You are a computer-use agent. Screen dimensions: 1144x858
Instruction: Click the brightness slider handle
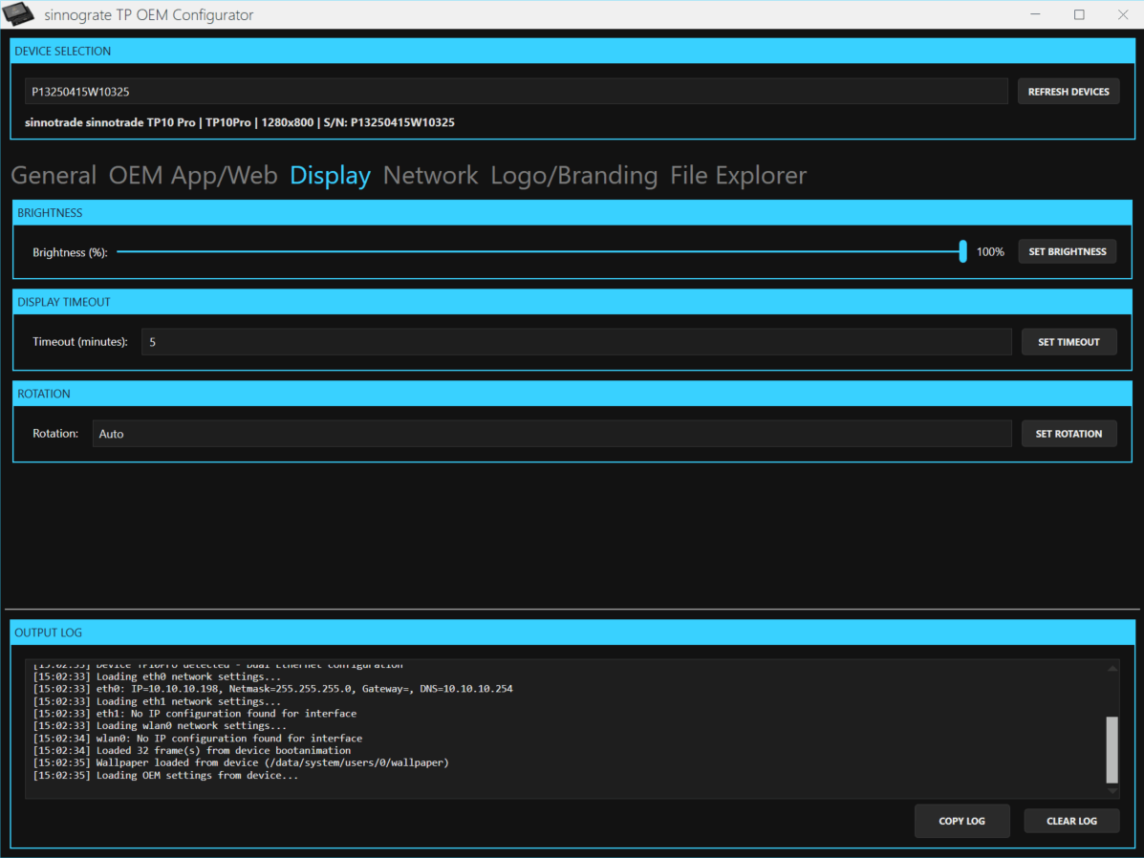962,251
